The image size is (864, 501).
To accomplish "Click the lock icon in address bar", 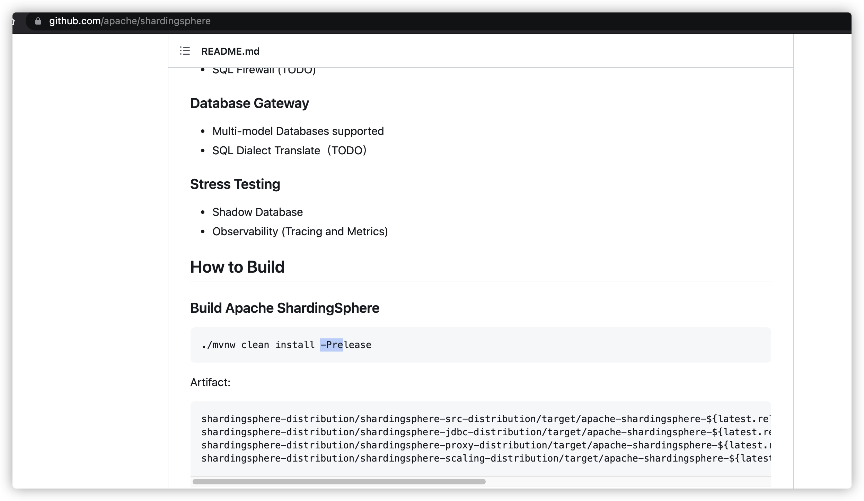I will tap(38, 21).
